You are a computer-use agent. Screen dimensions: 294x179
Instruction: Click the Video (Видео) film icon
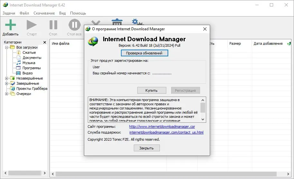tap(18, 73)
